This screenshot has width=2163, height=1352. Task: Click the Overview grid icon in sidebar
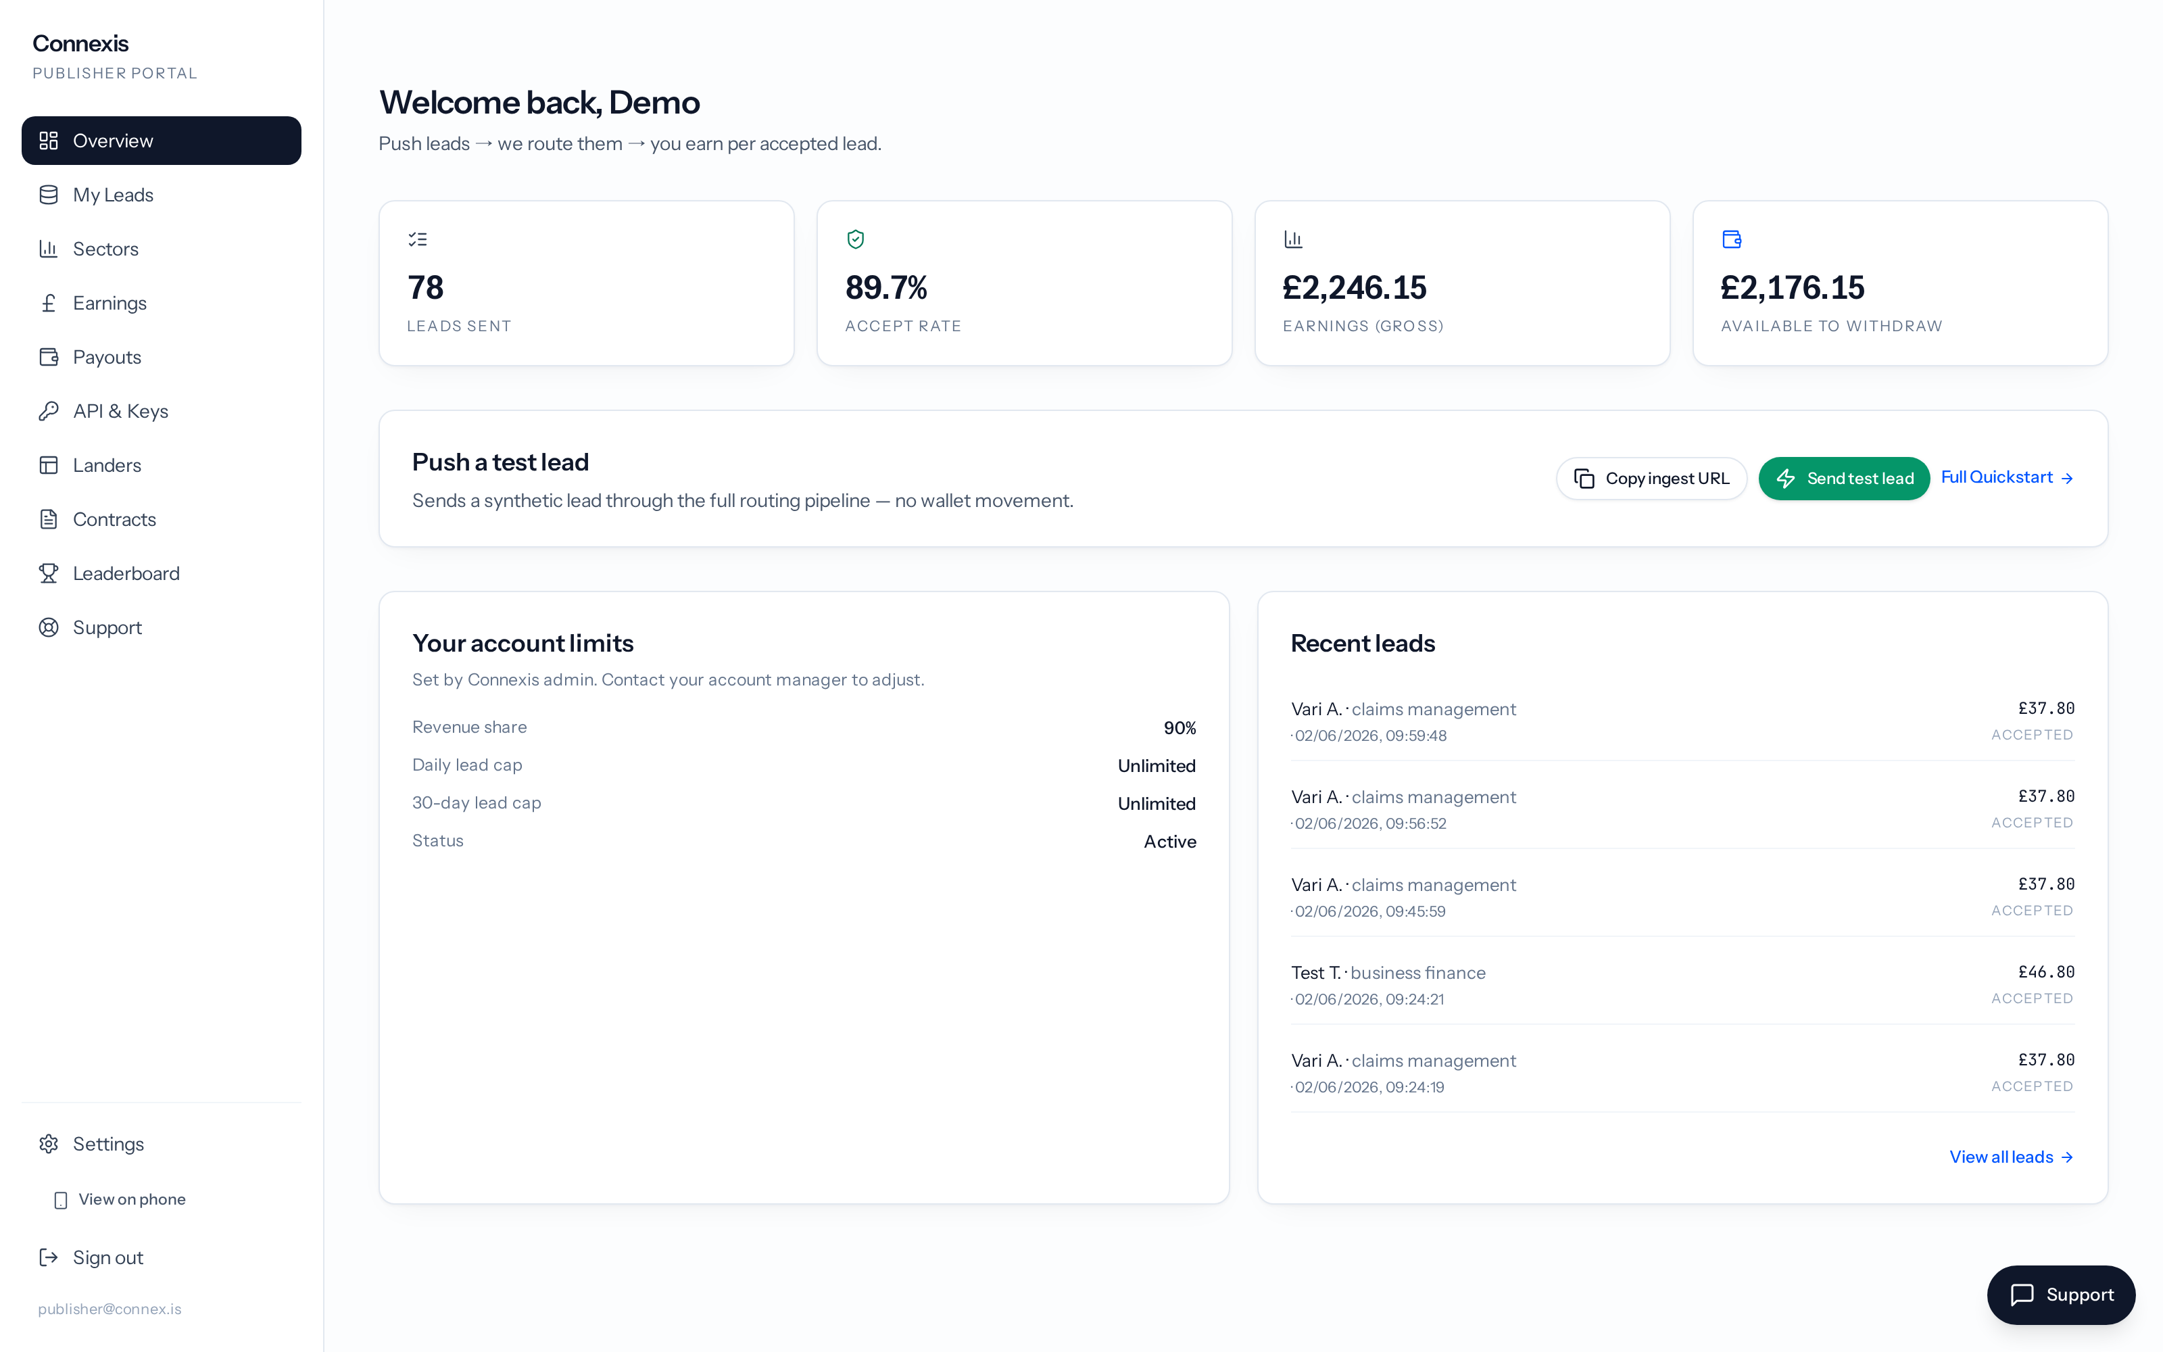click(x=48, y=141)
